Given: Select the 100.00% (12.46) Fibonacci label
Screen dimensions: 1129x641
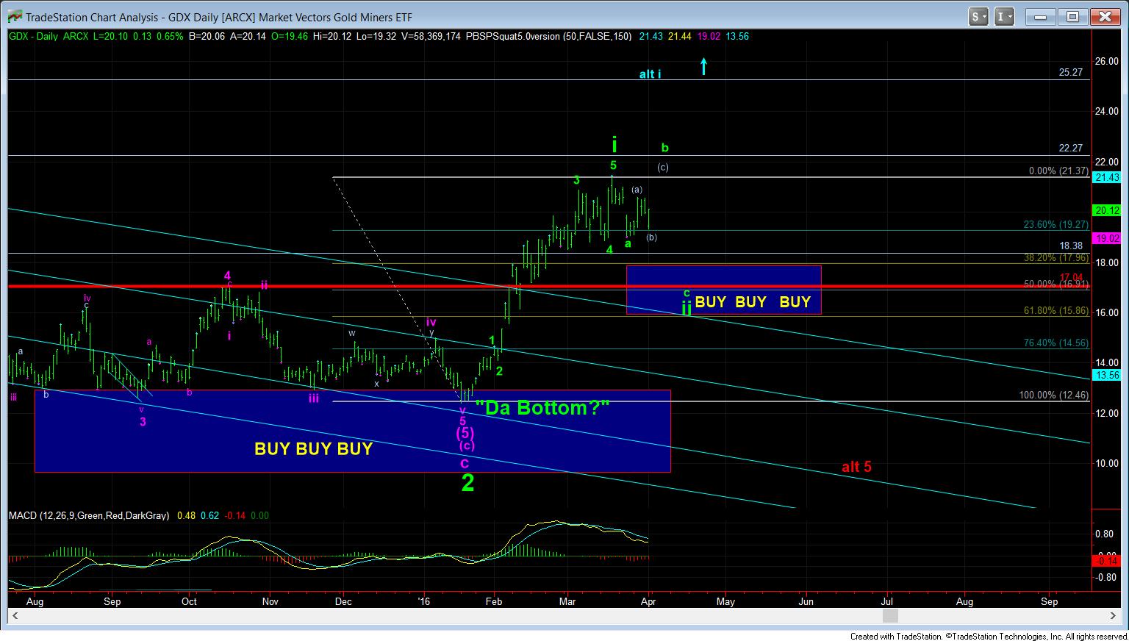Looking at the screenshot, I should [1054, 395].
